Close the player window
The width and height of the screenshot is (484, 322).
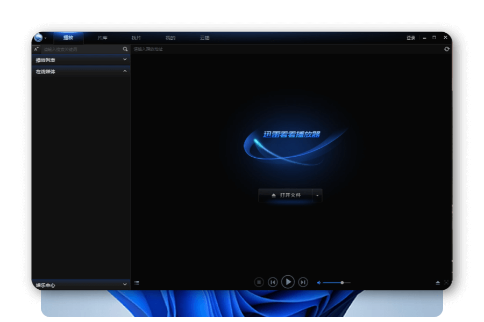(445, 37)
